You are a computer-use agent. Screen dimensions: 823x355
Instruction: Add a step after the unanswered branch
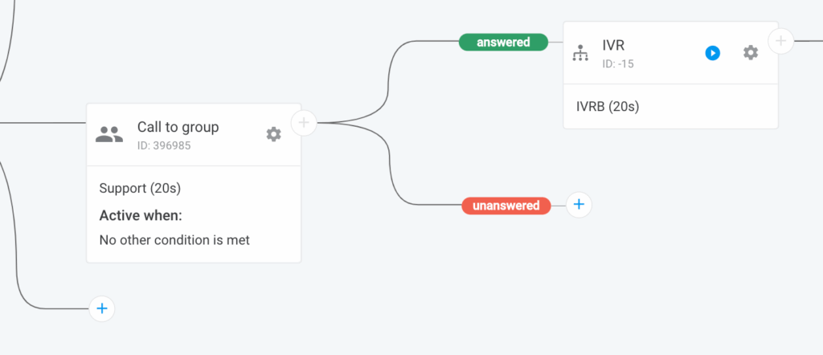point(579,205)
